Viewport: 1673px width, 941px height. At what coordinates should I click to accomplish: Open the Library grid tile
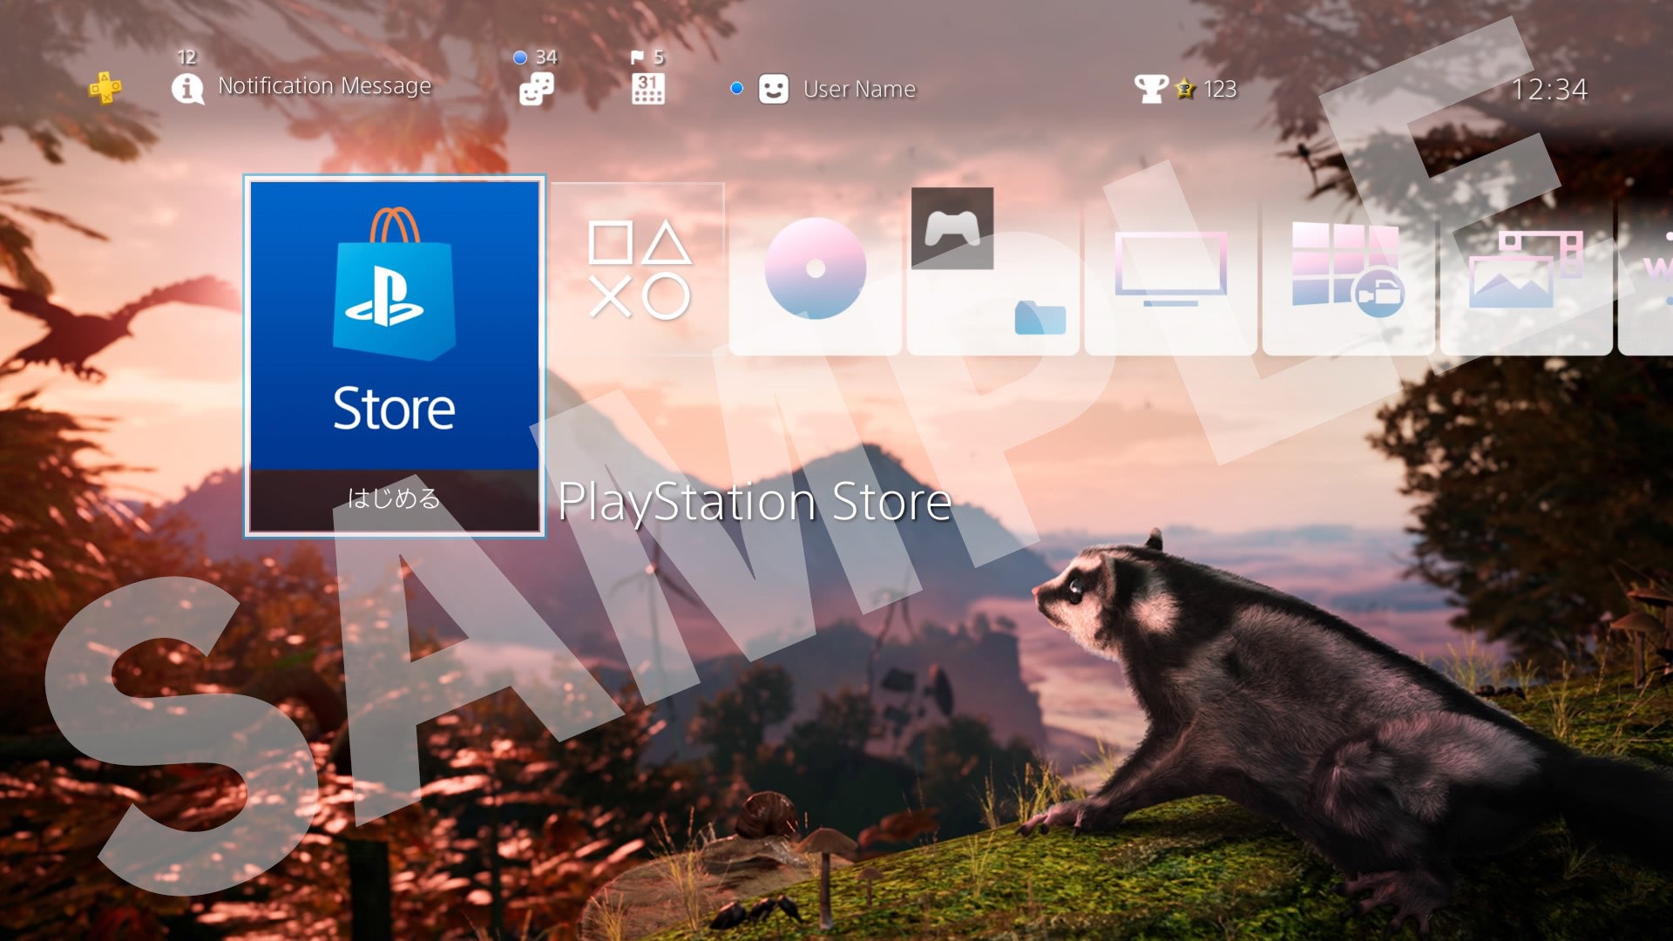[1347, 268]
